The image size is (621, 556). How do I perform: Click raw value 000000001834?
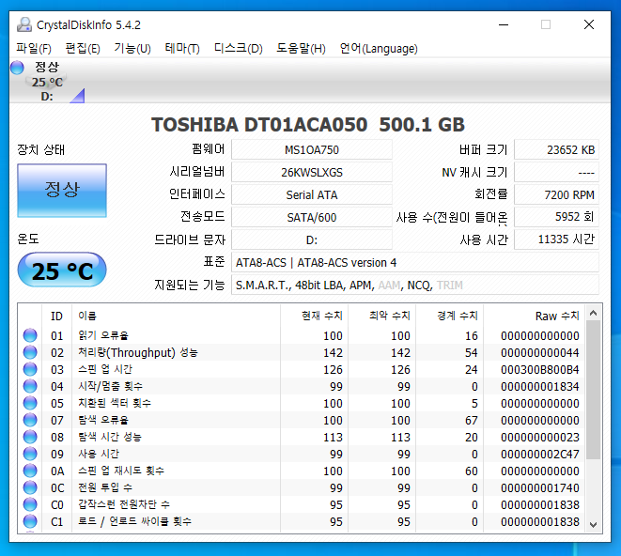point(540,387)
